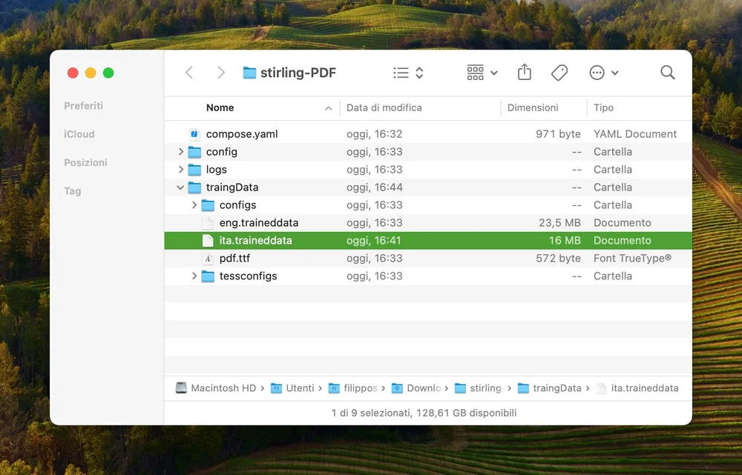Select the back navigation arrow
This screenshot has height=475, width=742.
pos(188,72)
